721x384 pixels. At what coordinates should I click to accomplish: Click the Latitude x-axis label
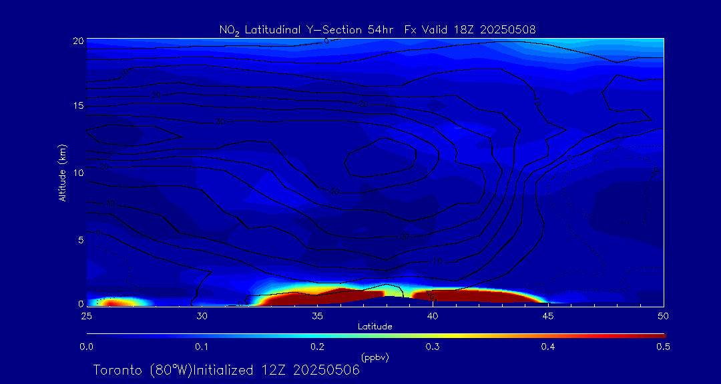[x=375, y=326]
